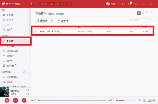
Task: Open the user avatar profile
Action: pyautogui.click(x=108, y=4)
